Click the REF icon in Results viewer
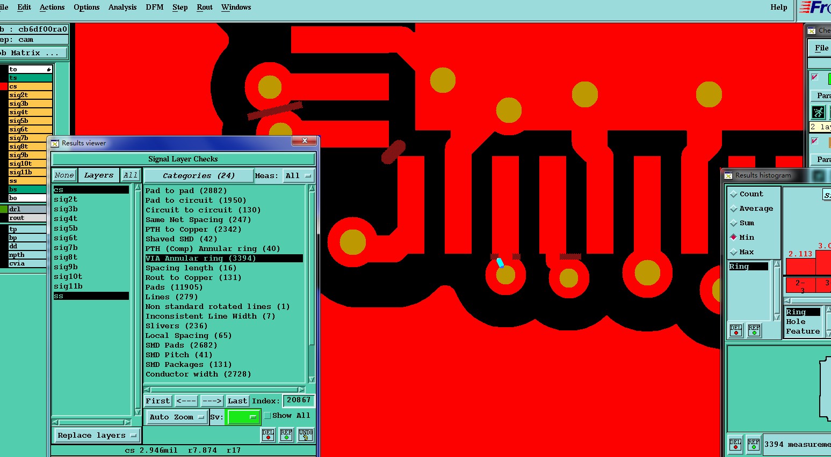The width and height of the screenshot is (831, 457). (x=286, y=435)
